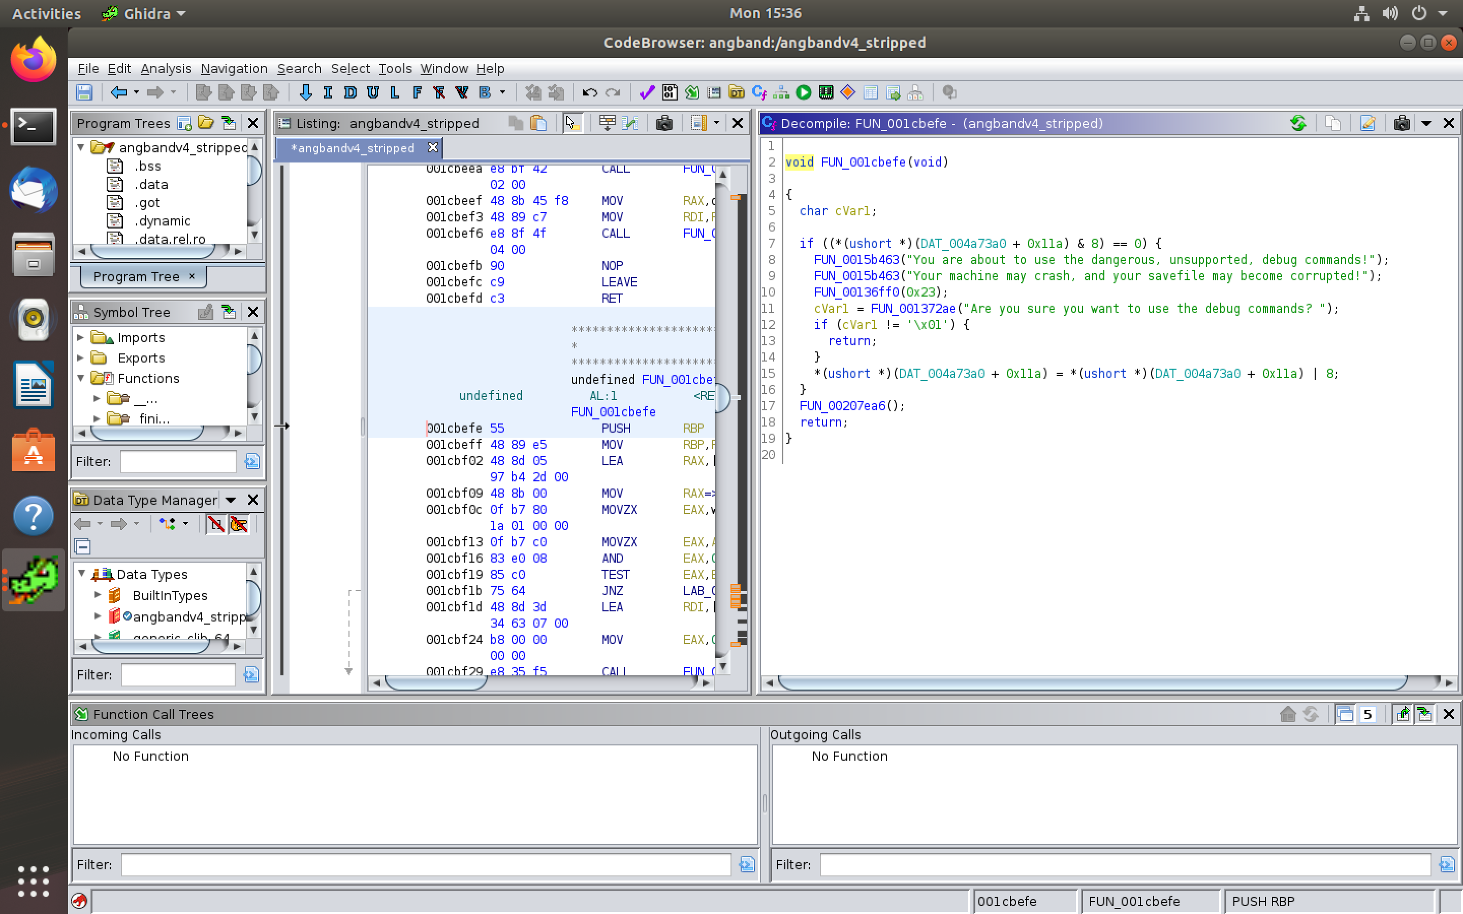The width and height of the screenshot is (1463, 914).
Task: Toggle filter arrays in Data Type Manager
Action: coord(216,524)
